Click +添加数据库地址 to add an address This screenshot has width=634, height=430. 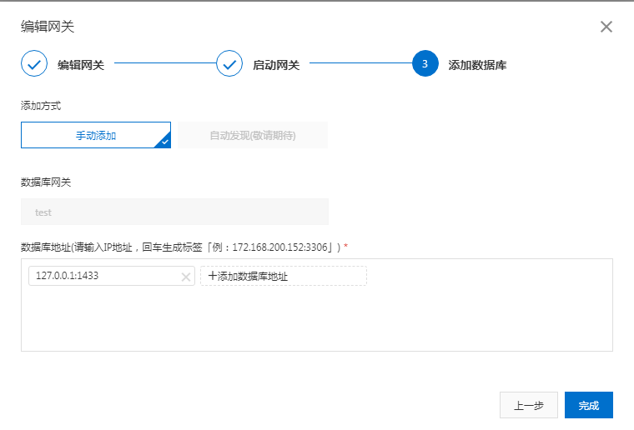[284, 276]
